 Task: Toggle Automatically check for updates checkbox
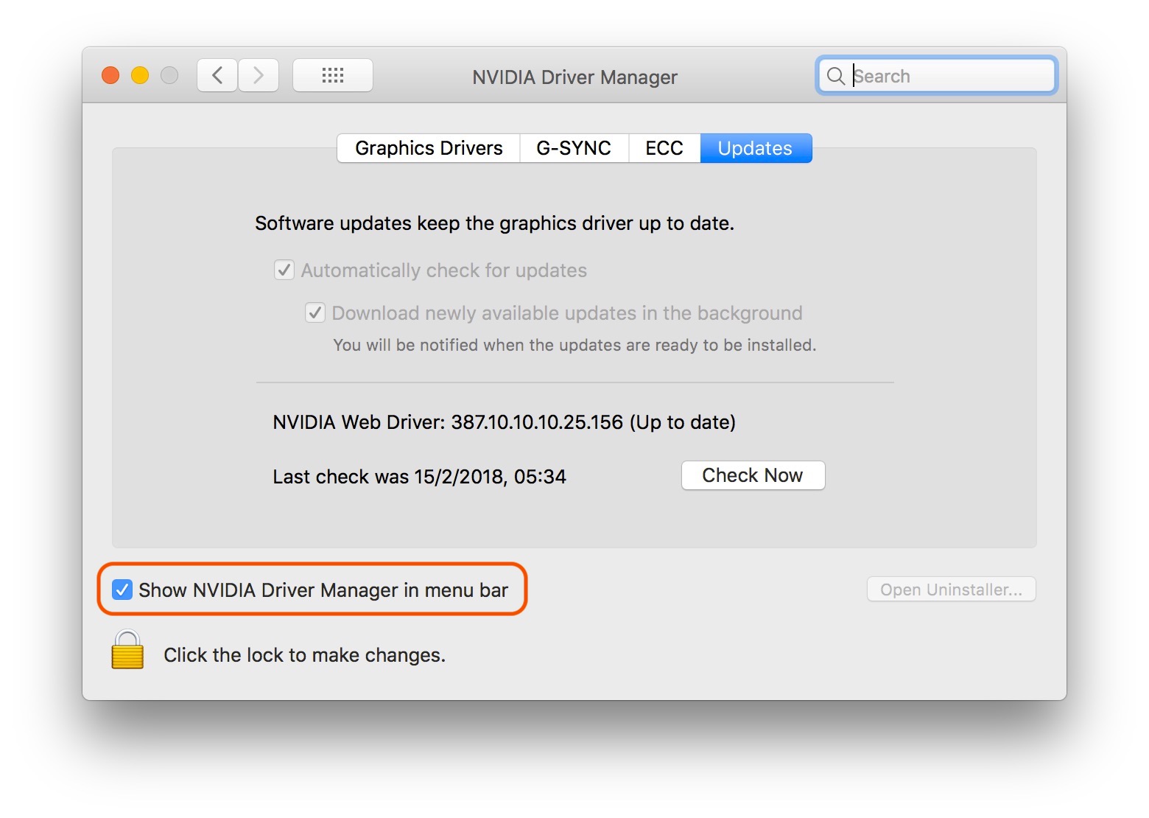[x=284, y=270]
